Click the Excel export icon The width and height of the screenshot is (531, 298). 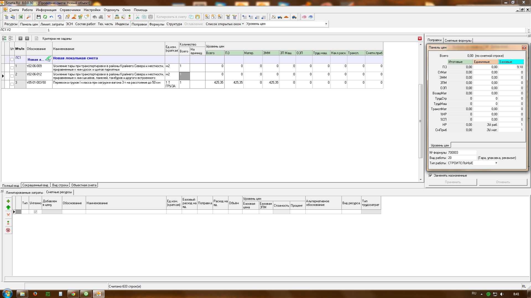(x=21, y=17)
